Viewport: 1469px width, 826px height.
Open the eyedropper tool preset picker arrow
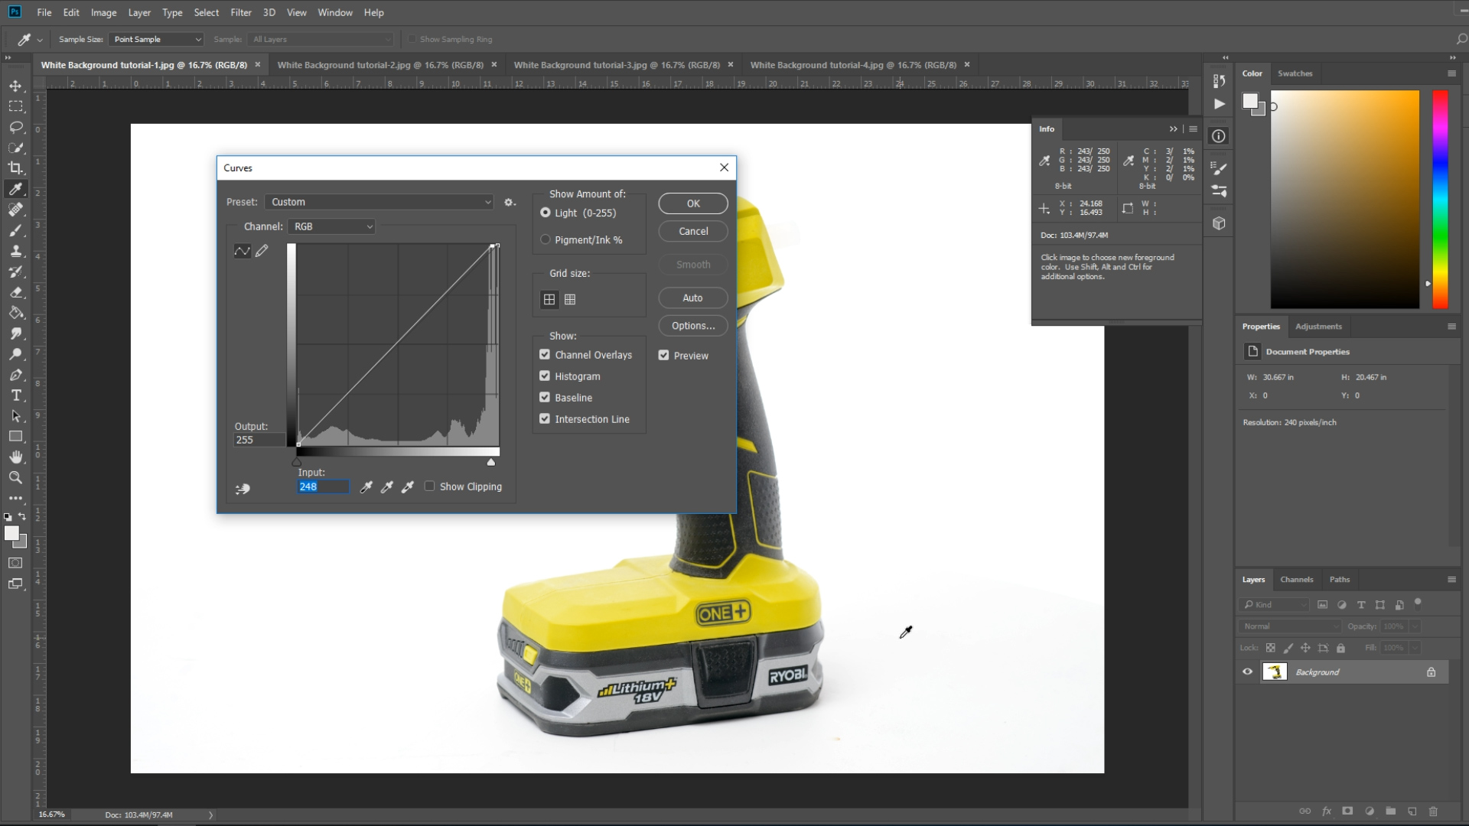point(40,40)
